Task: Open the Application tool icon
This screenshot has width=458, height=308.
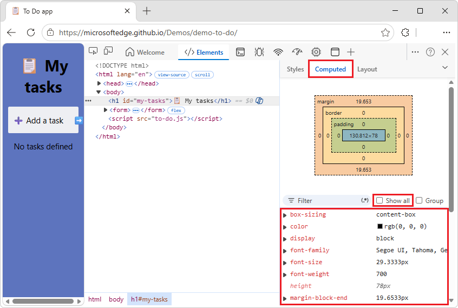Action: point(335,53)
